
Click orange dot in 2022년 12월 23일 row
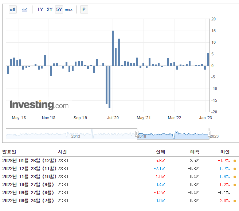pos(235,169)
